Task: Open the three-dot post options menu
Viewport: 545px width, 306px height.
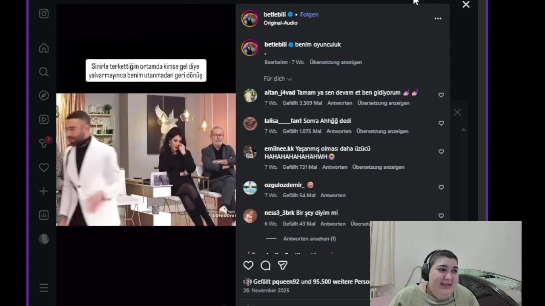Action: click(x=438, y=19)
